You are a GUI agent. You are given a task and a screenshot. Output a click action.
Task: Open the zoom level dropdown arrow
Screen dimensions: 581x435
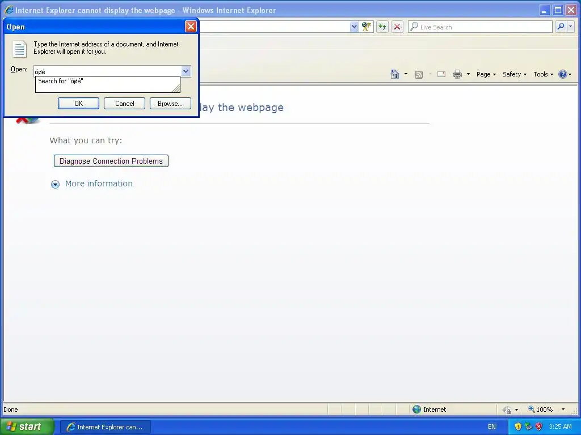[563, 410]
